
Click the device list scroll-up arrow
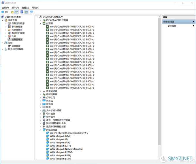(x=159, y=17)
